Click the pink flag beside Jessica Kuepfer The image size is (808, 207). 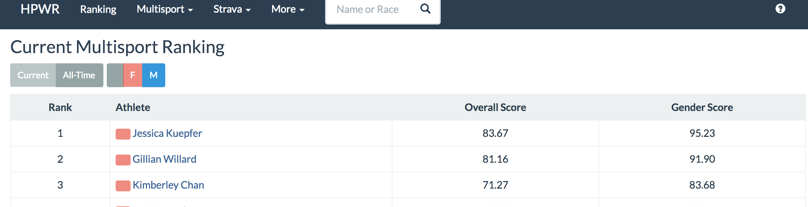click(123, 134)
